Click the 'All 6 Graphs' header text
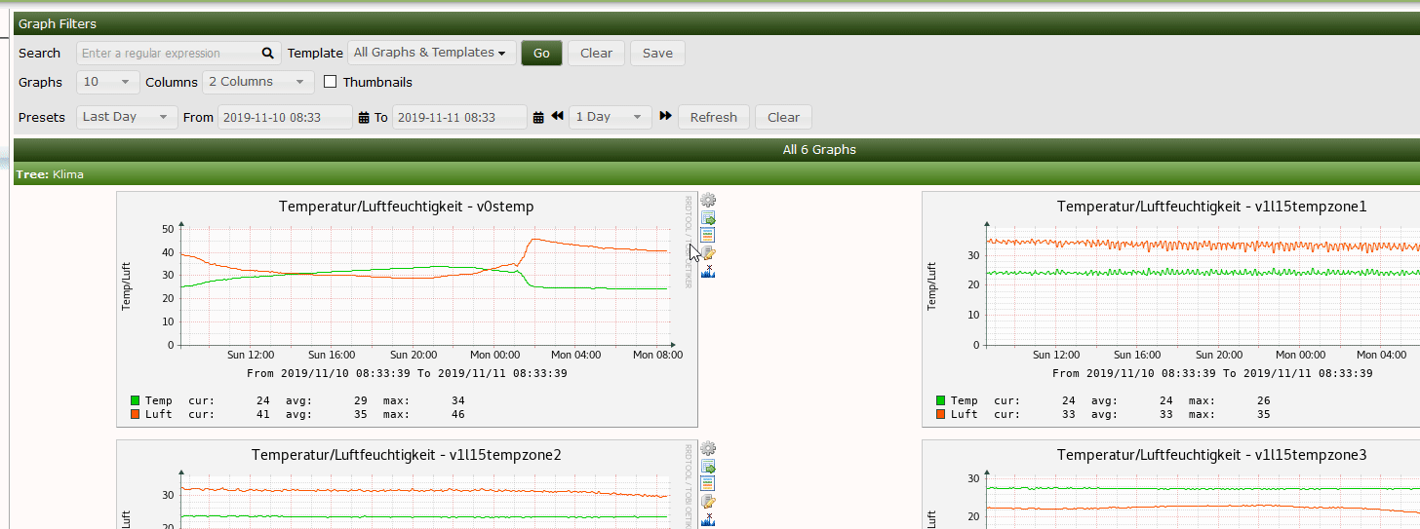The height and width of the screenshot is (529, 1420). pyautogui.click(x=819, y=150)
